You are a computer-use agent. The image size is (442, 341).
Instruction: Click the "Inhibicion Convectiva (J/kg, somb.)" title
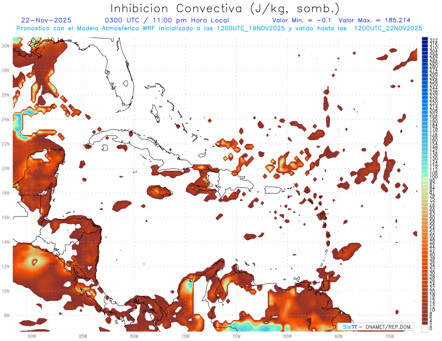click(225, 9)
